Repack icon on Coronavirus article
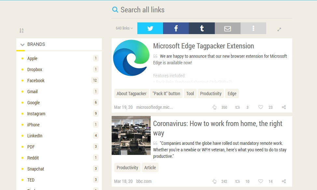317x190 pixels. pyautogui.click(x=238, y=181)
